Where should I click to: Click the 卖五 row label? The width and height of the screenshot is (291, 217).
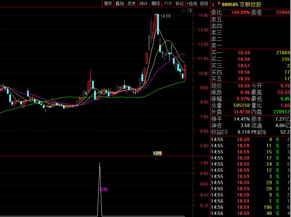[x=216, y=19]
